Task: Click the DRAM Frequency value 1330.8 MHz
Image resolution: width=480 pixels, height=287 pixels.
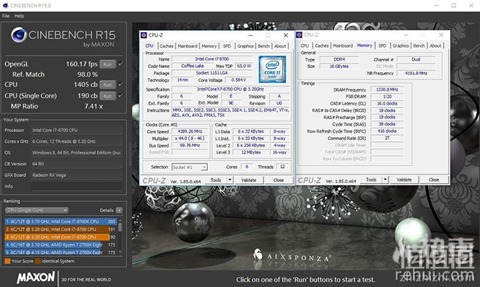Action: (387, 89)
